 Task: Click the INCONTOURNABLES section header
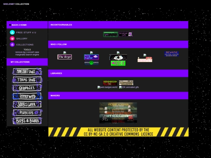point(118,25)
